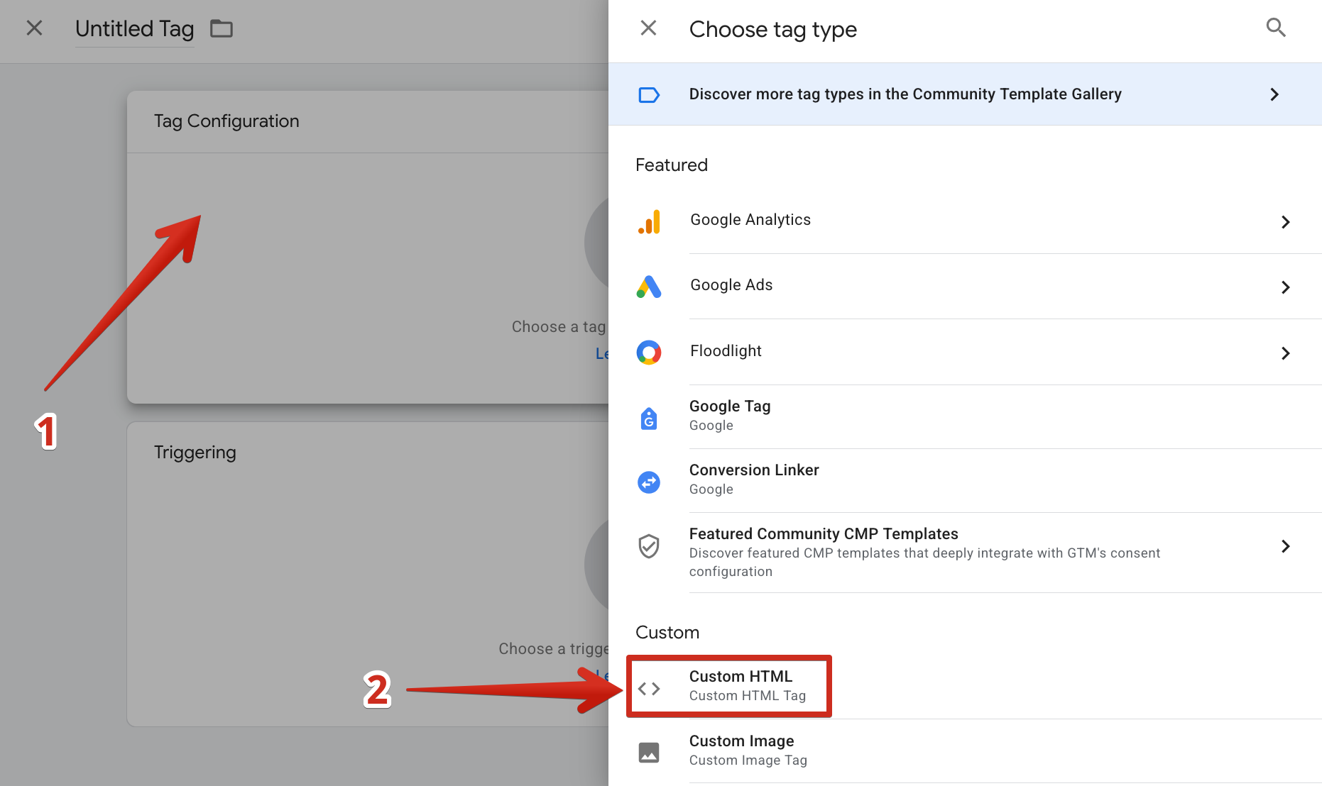Click the Google Tag icon
The image size is (1322, 786).
649,419
